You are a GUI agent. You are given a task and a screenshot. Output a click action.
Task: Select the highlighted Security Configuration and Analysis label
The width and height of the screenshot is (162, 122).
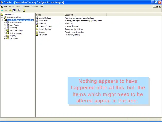click(x=20, y=20)
